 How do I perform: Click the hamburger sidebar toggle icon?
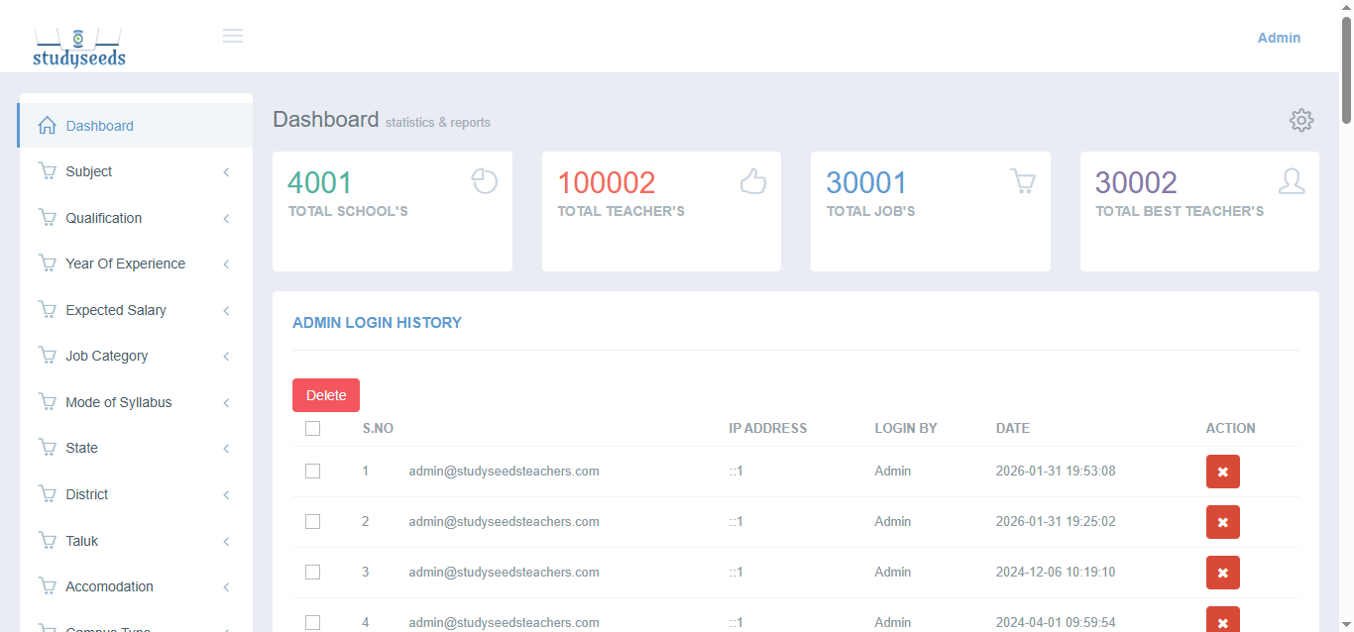pos(233,37)
